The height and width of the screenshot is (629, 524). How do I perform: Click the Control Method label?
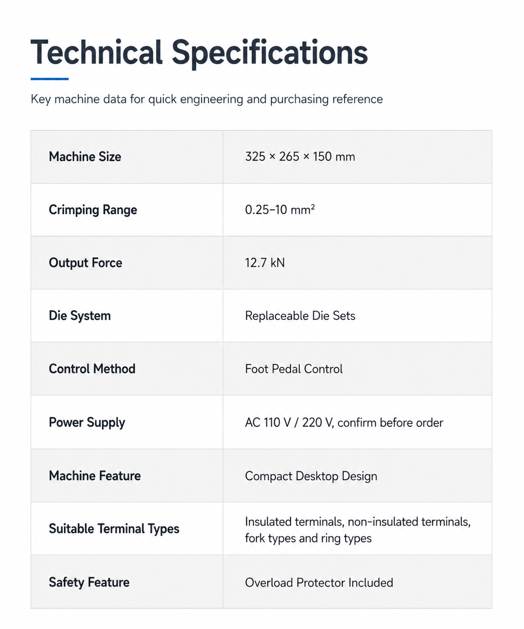(92, 369)
